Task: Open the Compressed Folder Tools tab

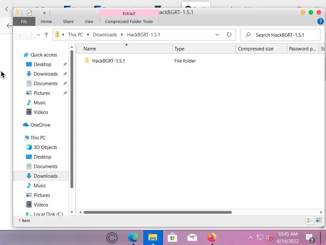Action: pyautogui.click(x=129, y=21)
